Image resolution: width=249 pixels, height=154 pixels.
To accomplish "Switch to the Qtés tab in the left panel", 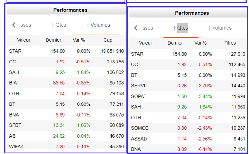I will [x=59, y=25].
